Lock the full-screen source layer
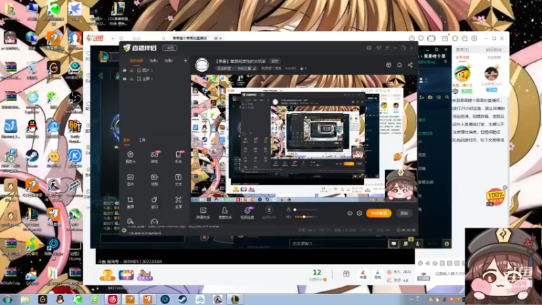This screenshot has width=542, height=305. 131,79
